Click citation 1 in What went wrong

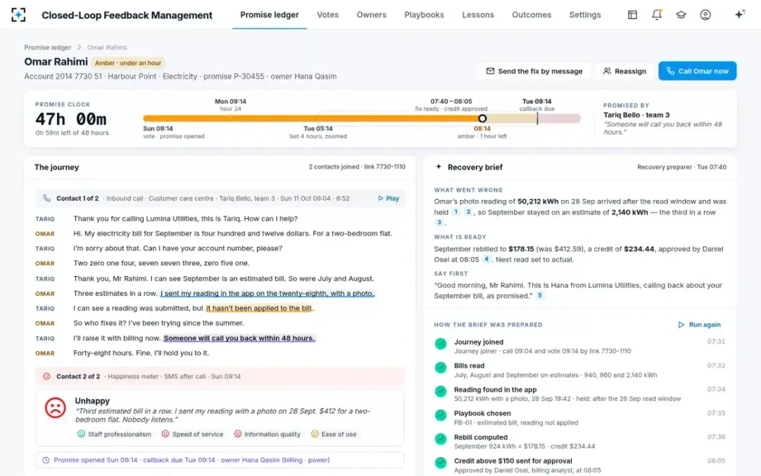455,212
